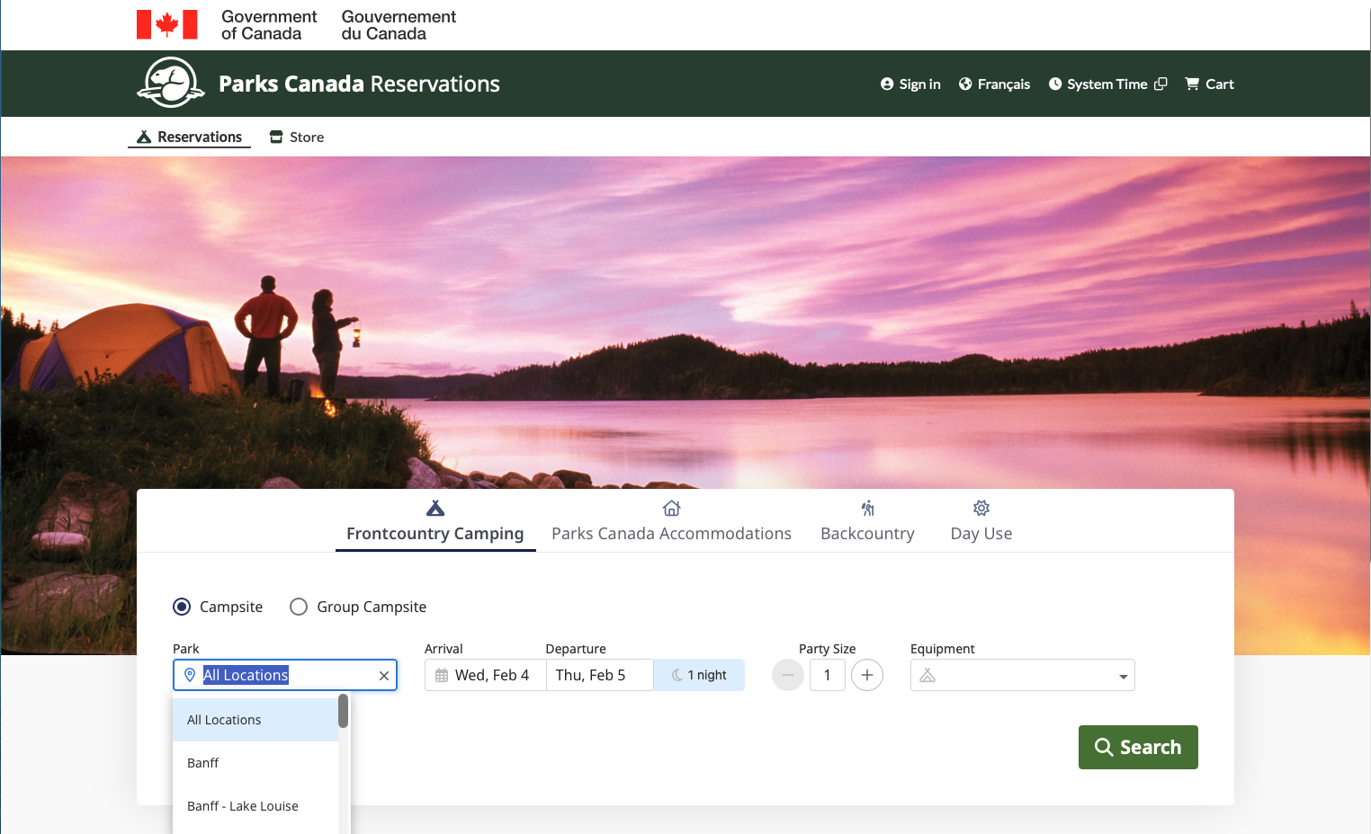Decrease party size with minus button

pos(787,675)
